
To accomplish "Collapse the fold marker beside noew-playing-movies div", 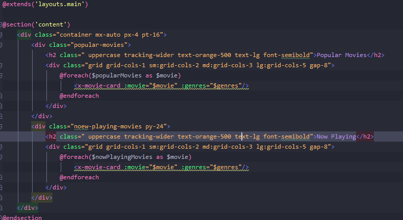I will (1, 127).
